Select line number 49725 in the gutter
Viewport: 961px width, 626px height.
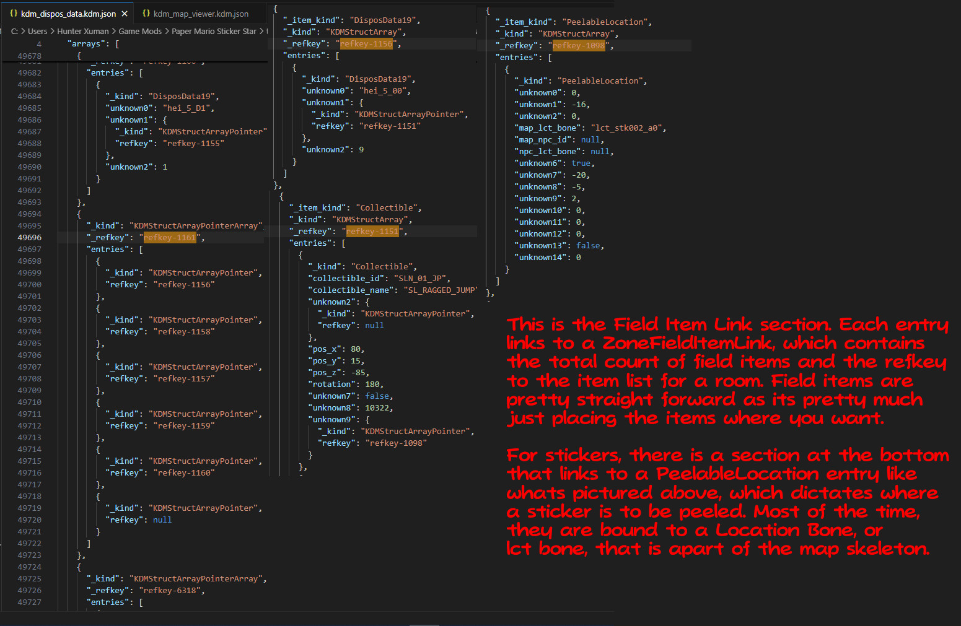click(x=29, y=579)
